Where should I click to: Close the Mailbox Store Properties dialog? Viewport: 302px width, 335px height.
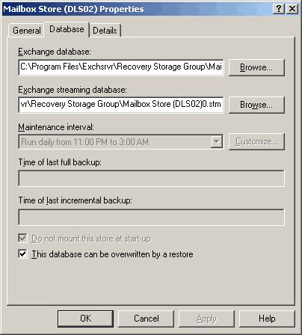(x=292, y=9)
